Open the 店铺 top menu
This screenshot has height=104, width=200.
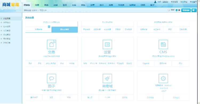click(55, 5)
